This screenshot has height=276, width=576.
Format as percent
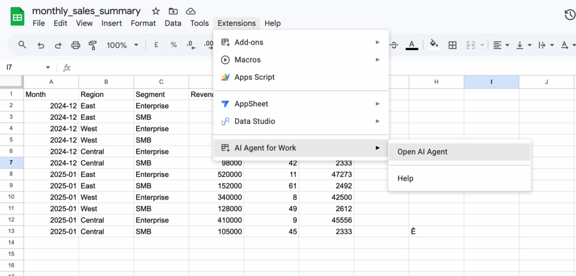(x=174, y=45)
